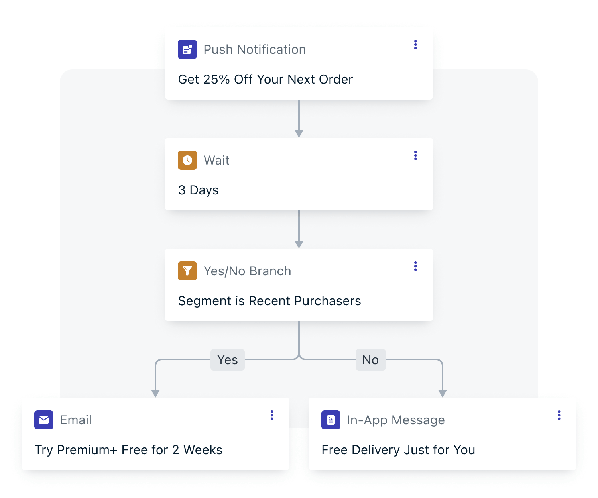Open the kebab menu on Push Notification
598x498 pixels.
(415, 45)
